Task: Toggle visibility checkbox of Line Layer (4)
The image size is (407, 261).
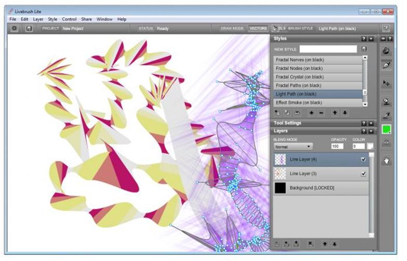Action: coord(363,159)
